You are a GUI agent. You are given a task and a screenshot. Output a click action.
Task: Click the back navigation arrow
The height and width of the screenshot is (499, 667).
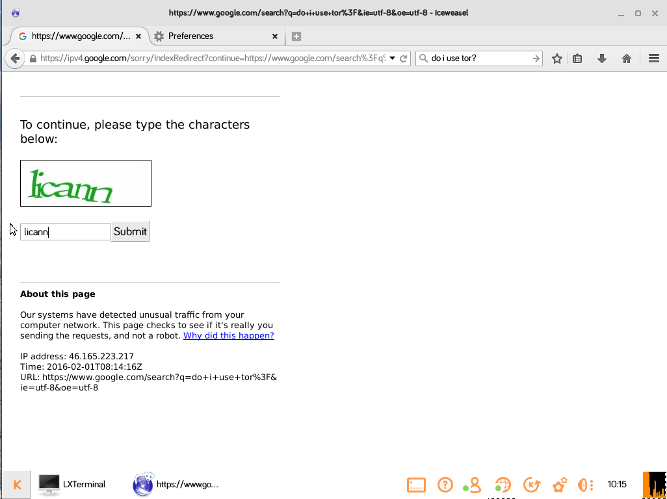(x=15, y=58)
